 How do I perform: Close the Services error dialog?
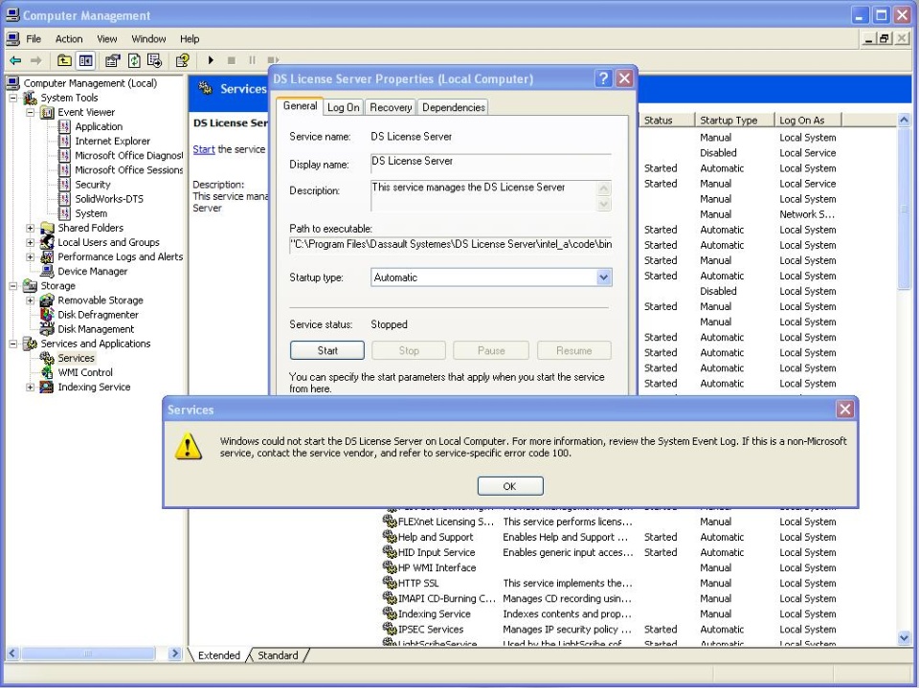coord(844,409)
